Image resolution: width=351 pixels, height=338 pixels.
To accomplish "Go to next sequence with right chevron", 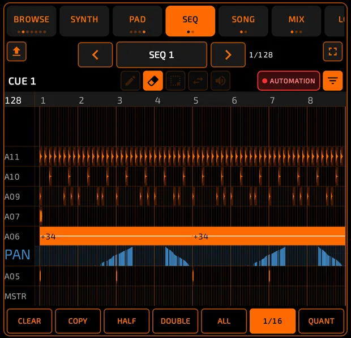I will [228, 54].
